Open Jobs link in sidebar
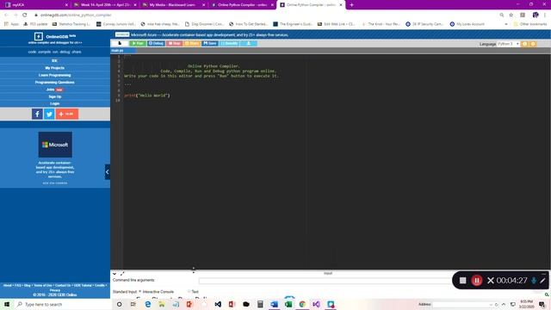The image size is (551, 310). (x=51, y=90)
